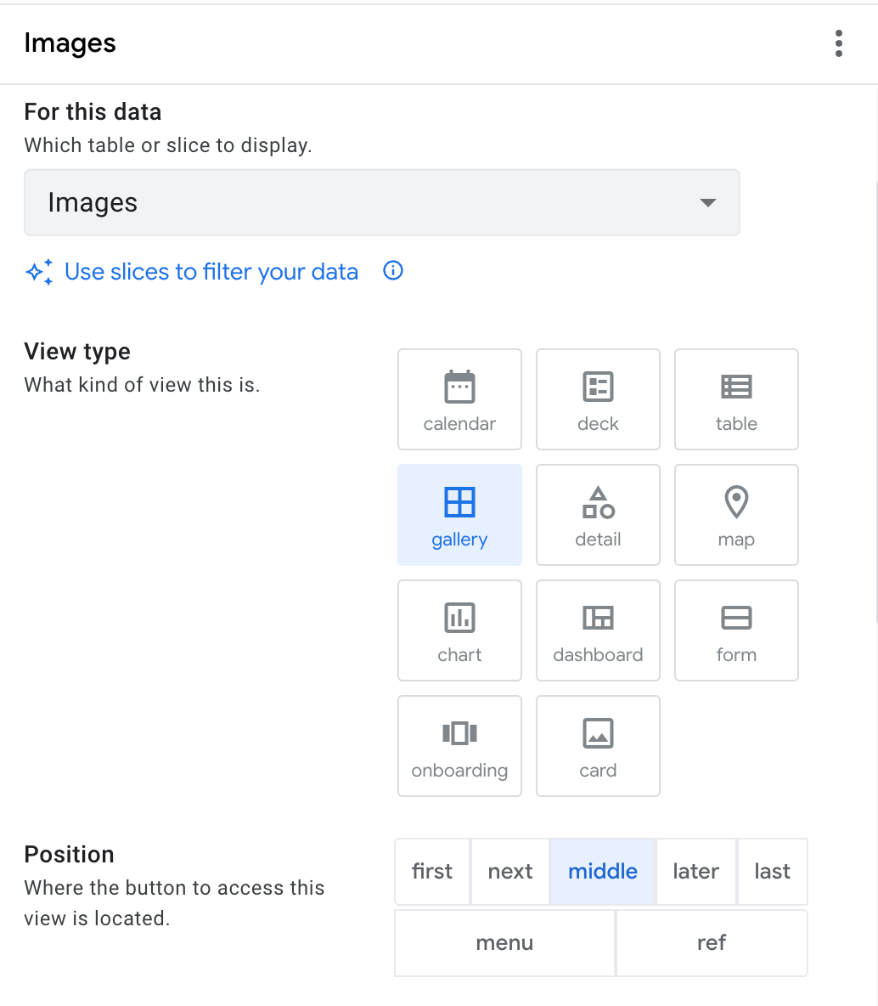Pick the card view type

tap(598, 746)
